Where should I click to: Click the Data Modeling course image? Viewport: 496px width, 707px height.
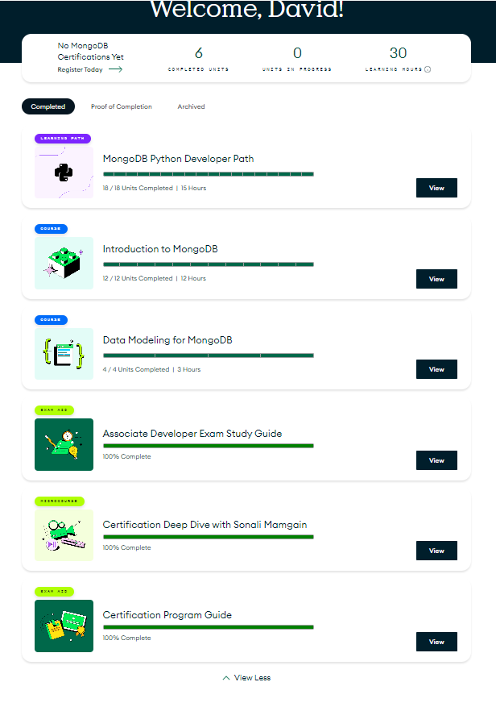pos(64,353)
